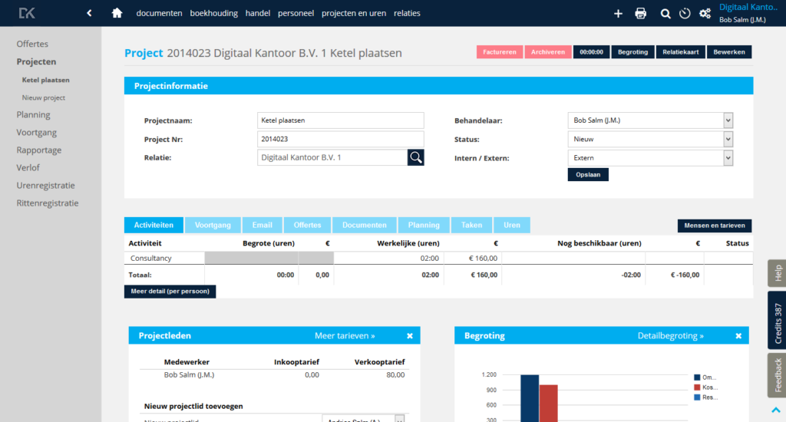The image size is (786, 422).
Task: Click the plus add-new icon
Action: [x=618, y=14]
